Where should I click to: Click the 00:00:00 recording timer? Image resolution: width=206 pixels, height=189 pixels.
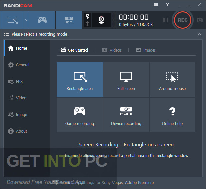[x=134, y=17]
